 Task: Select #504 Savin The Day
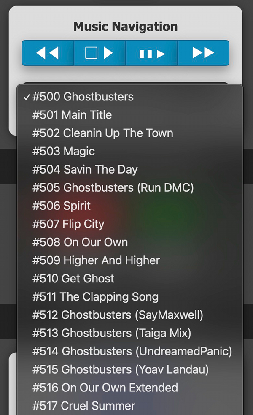point(130,169)
